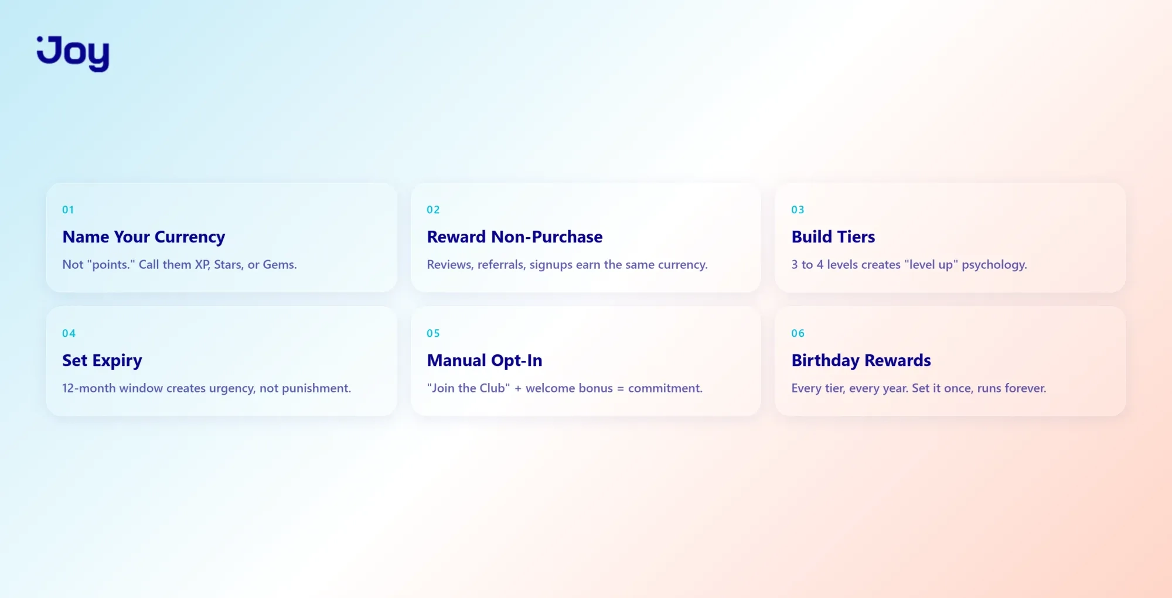Open the Set Expiry card
Viewport: 1172px width, 598px height.
tap(222, 361)
